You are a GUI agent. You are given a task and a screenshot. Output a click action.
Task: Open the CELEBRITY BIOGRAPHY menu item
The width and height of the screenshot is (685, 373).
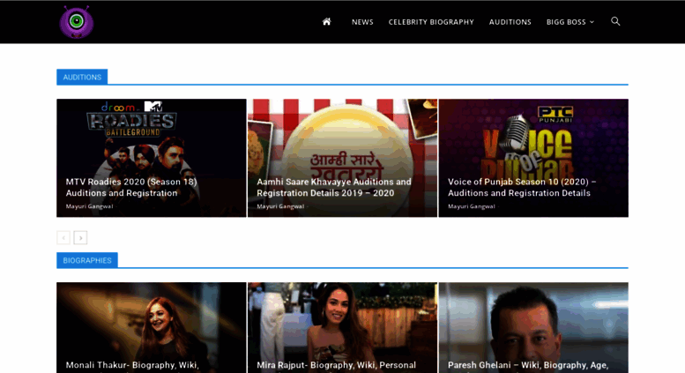(431, 22)
